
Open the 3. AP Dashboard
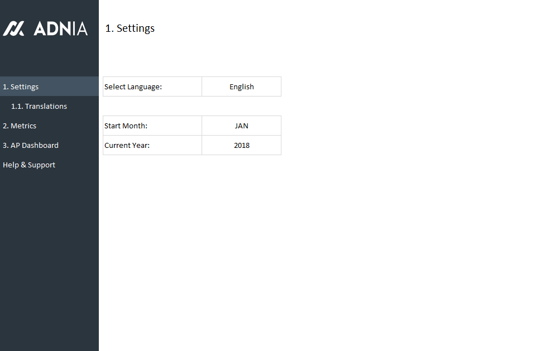pos(31,145)
